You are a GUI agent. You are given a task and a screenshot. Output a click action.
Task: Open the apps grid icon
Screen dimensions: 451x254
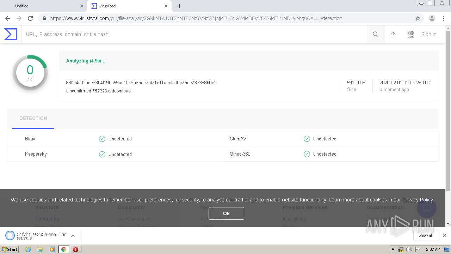click(x=411, y=34)
